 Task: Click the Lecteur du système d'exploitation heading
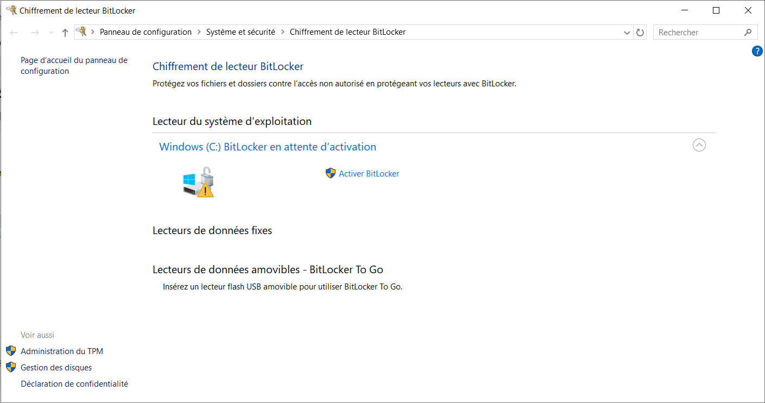pos(232,121)
